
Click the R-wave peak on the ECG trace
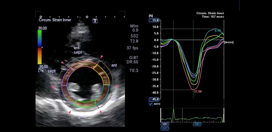point(173,110)
